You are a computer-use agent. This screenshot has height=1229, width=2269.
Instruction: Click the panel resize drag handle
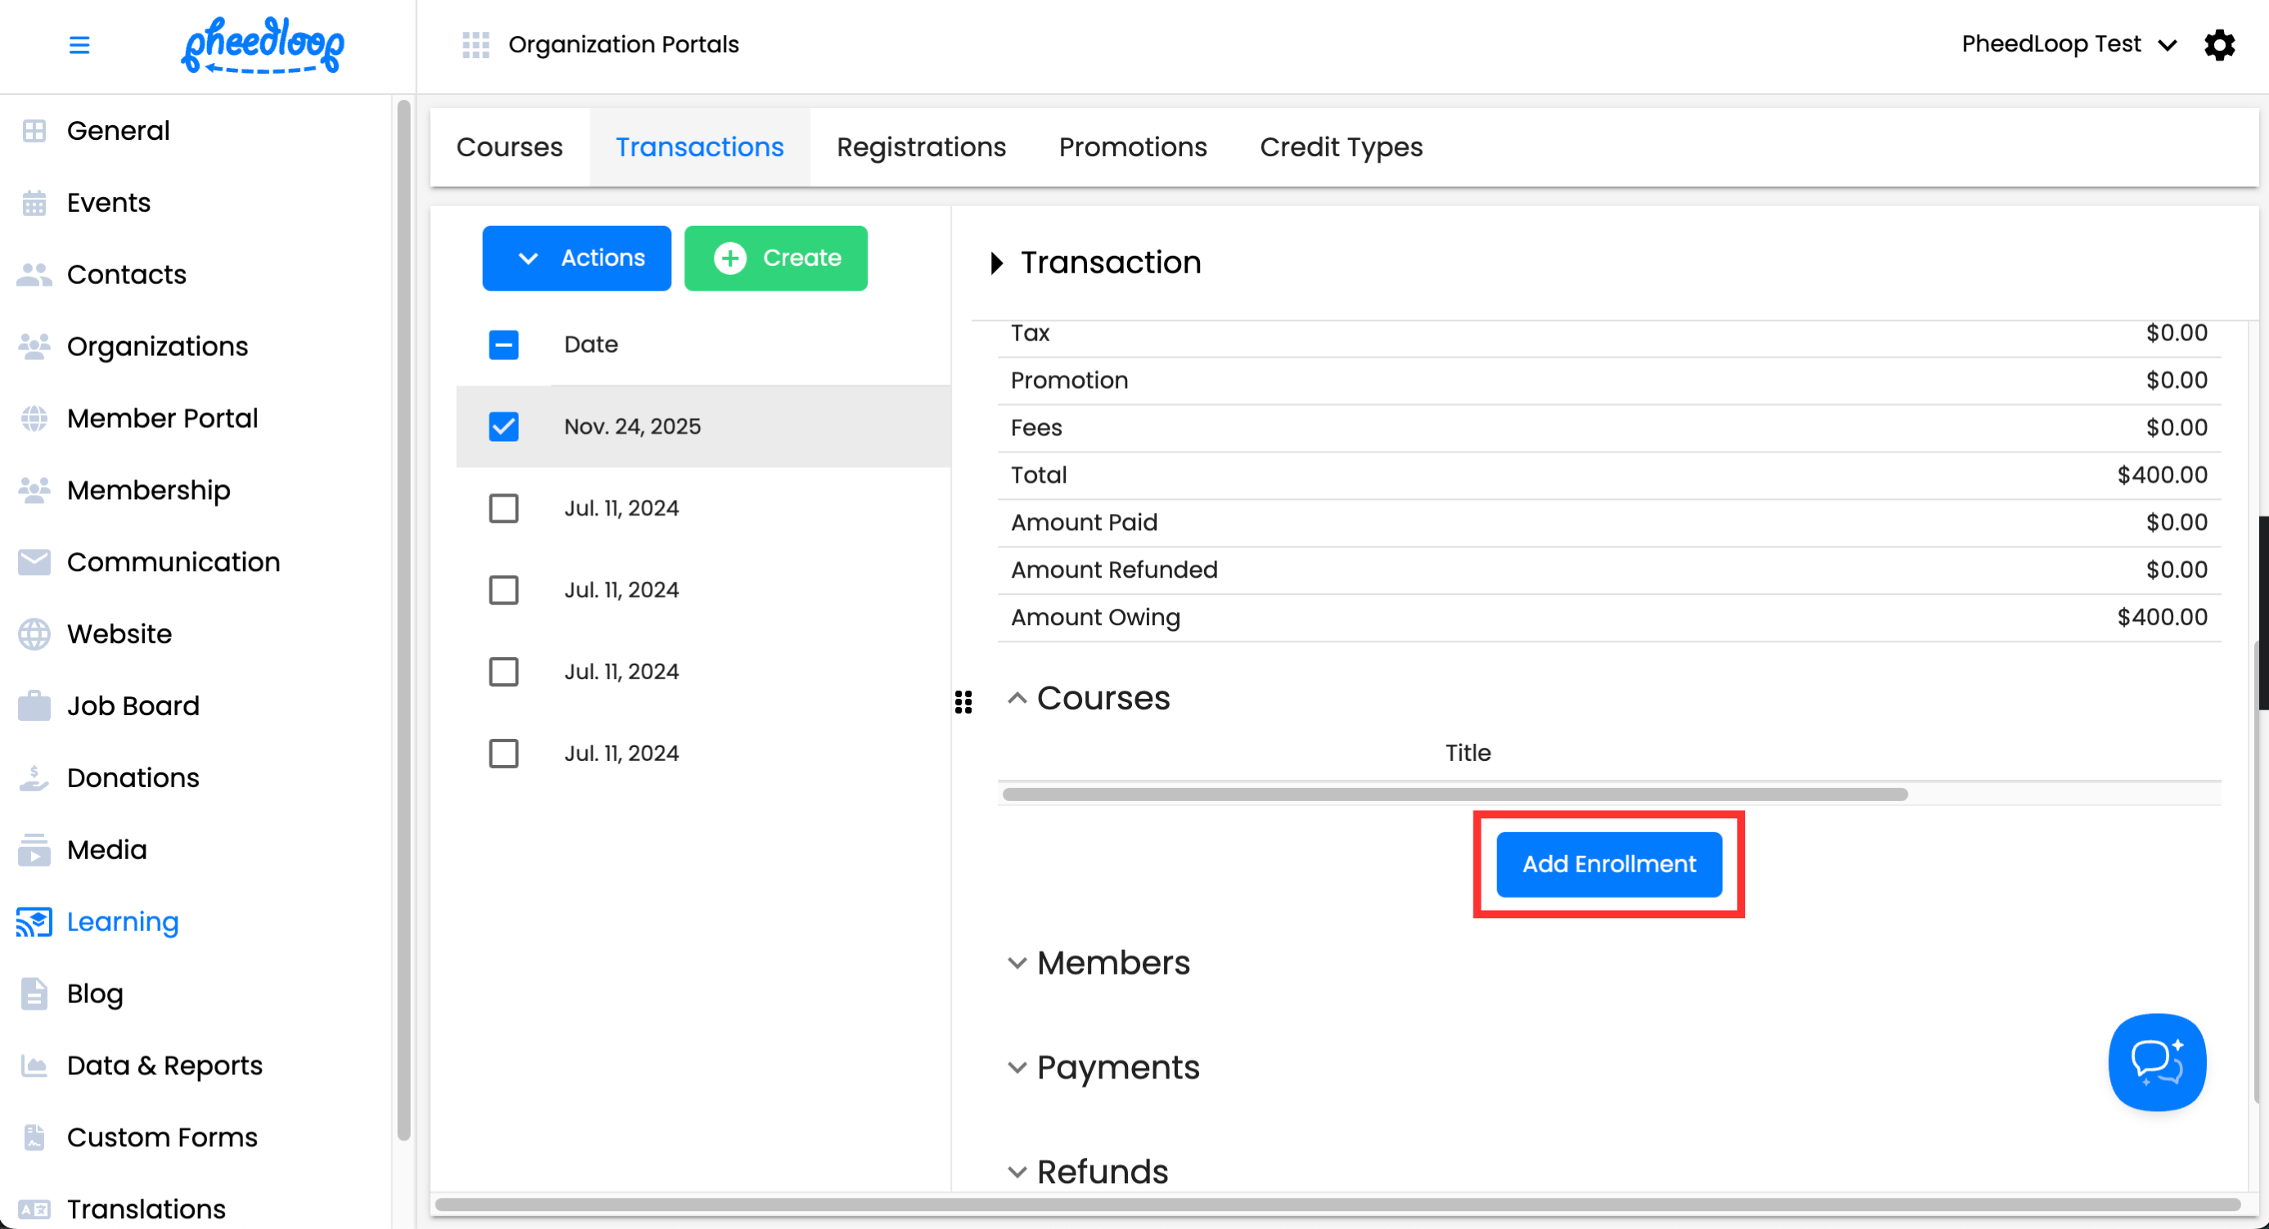[963, 702]
